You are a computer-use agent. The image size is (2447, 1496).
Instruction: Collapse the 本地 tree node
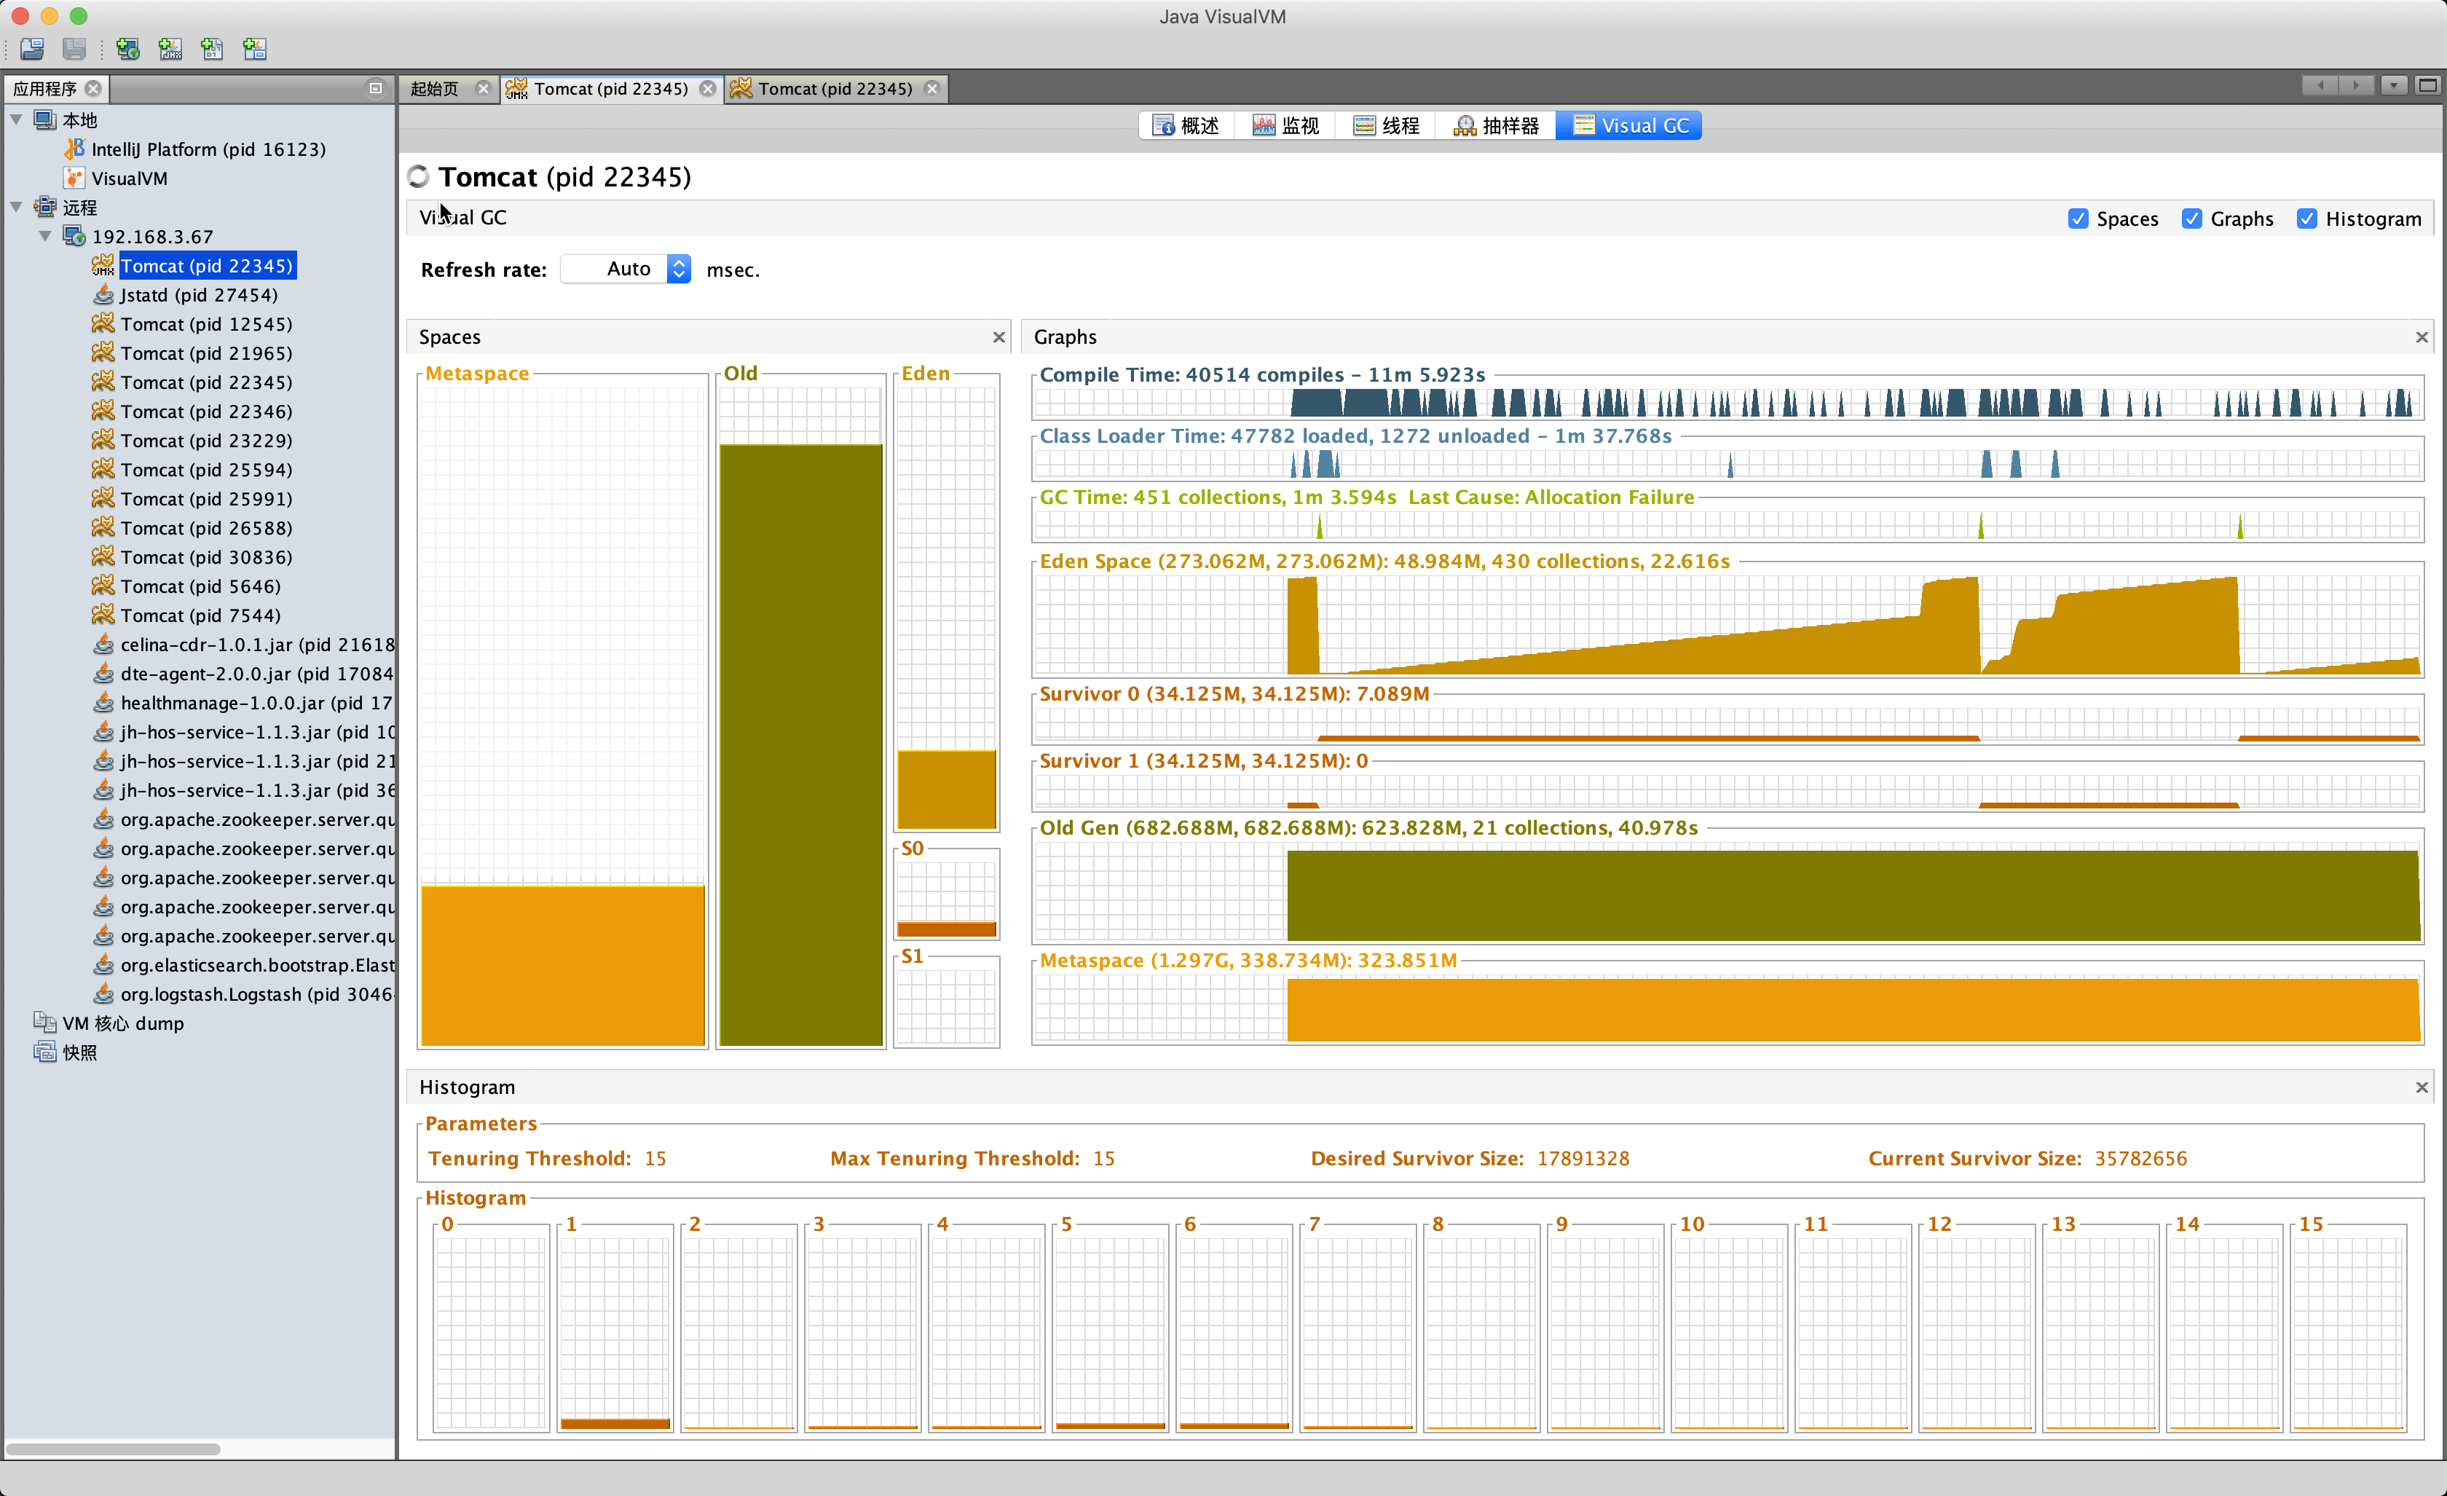[17, 119]
